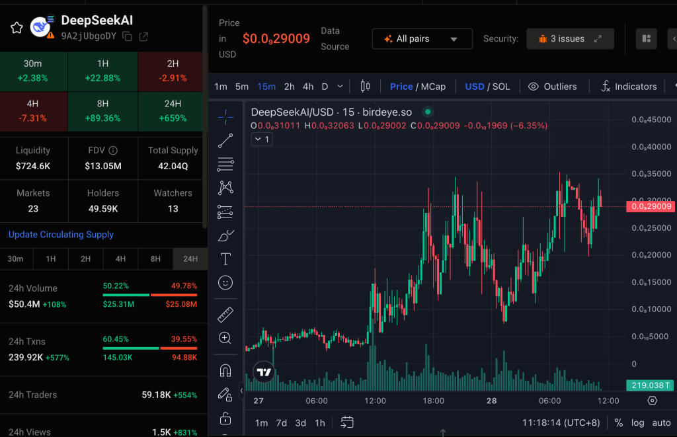Open the Indicators panel
677x437 pixels.
pyautogui.click(x=629, y=87)
